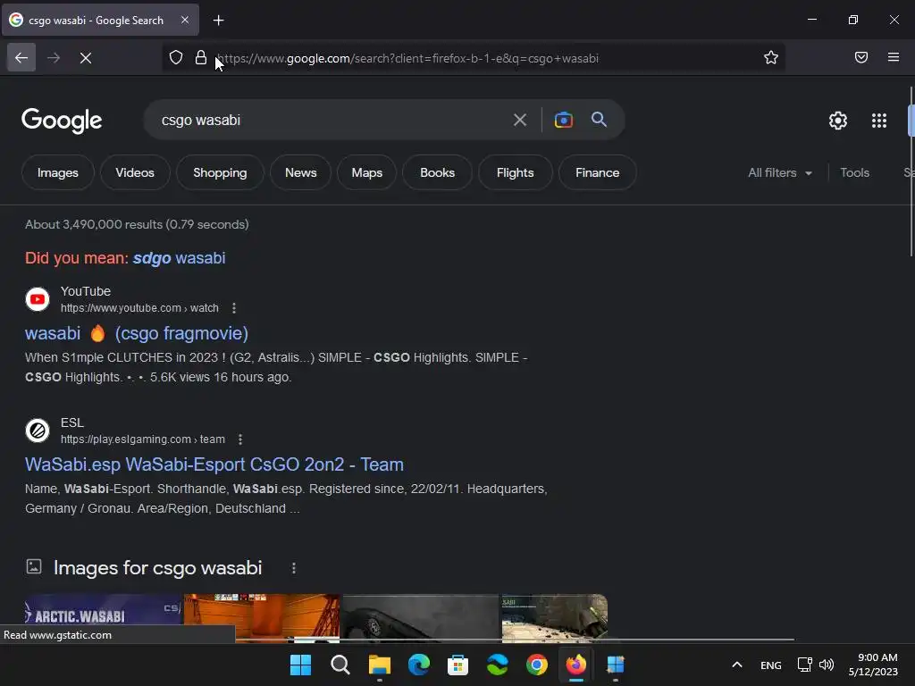Show site security padlock info
Image resolution: width=915 pixels, height=686 pixels.
pos(201,58)
